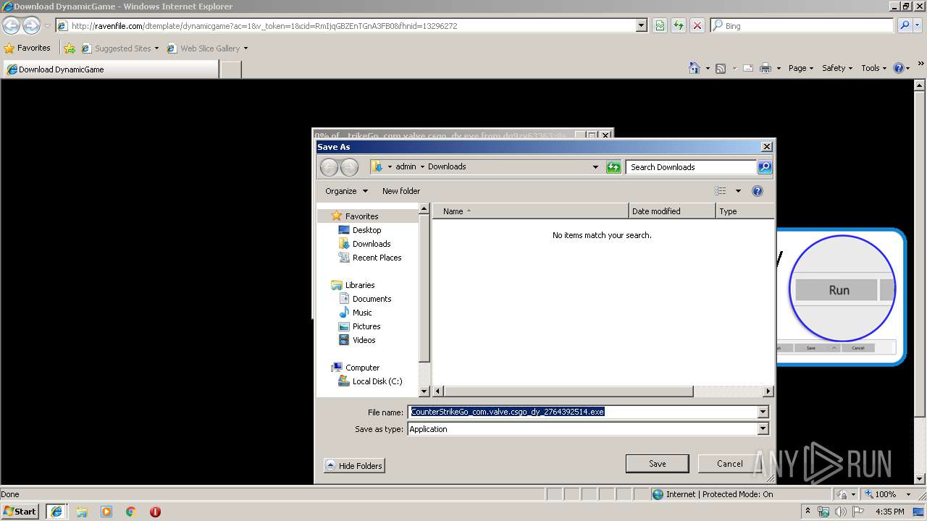Open a new blank tab

(x=230, y=69)
